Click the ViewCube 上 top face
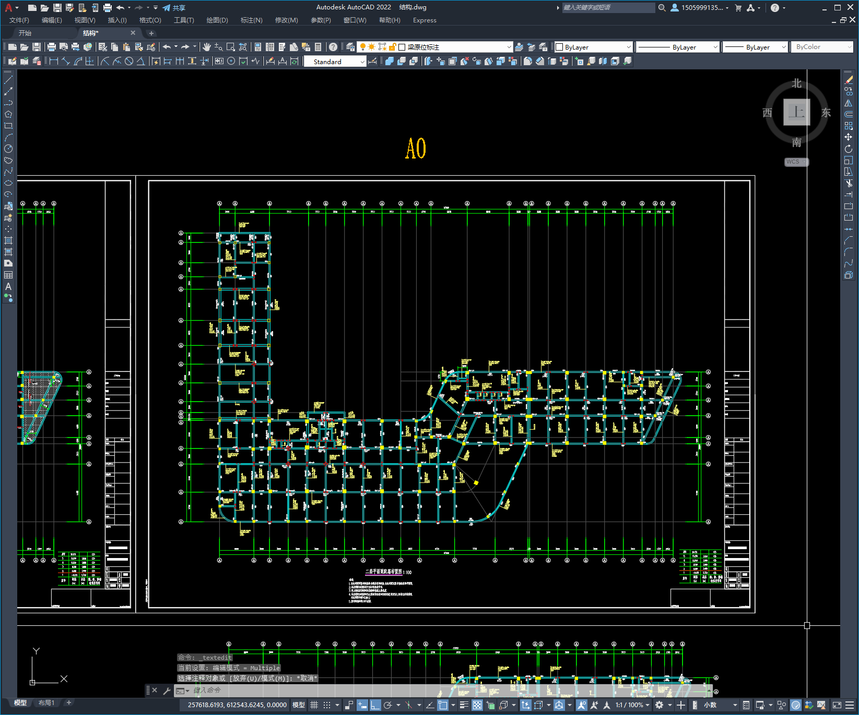This screenshot has width=859, height=715. [796, 112]
